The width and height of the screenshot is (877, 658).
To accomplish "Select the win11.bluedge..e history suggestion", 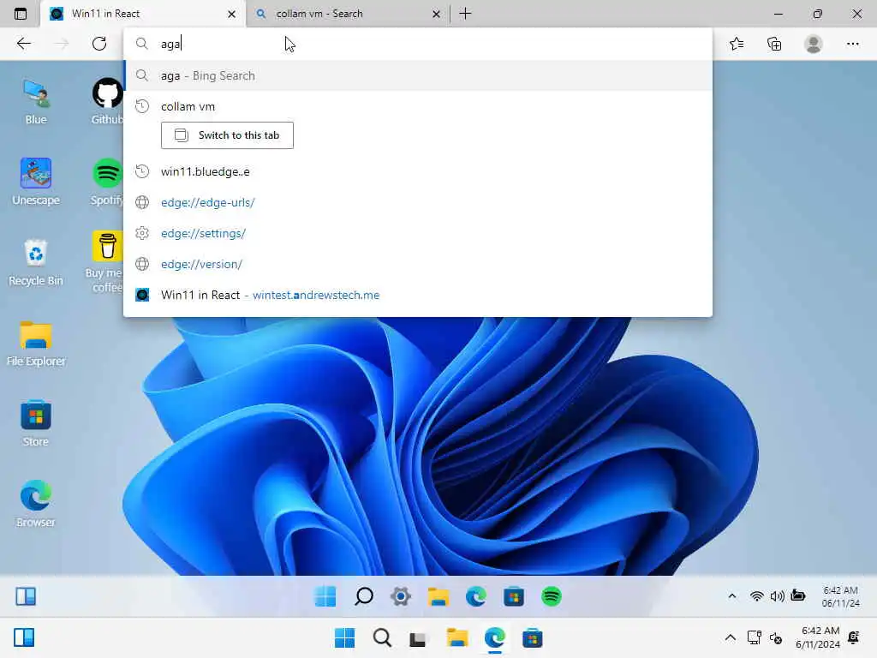I will pyautogui.click(x=418, y=171).
